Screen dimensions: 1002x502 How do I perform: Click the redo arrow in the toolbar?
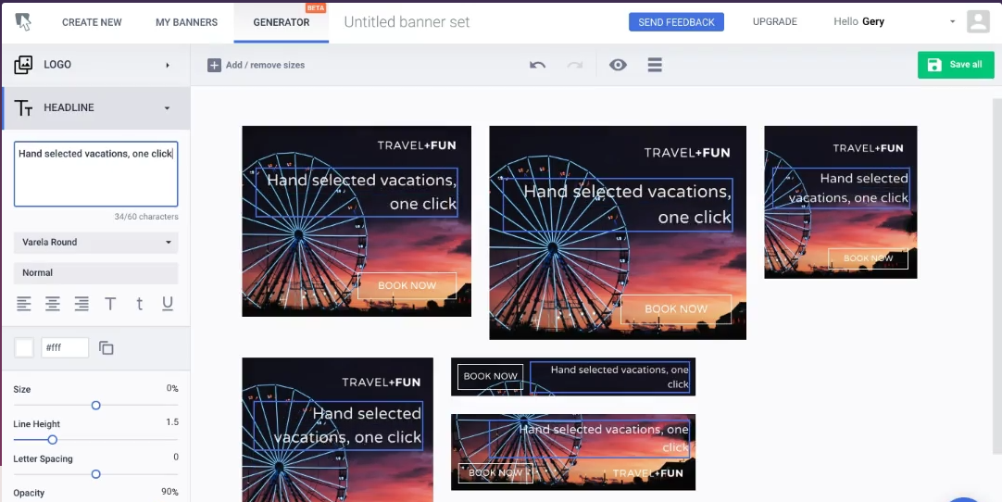coord(575,65)
